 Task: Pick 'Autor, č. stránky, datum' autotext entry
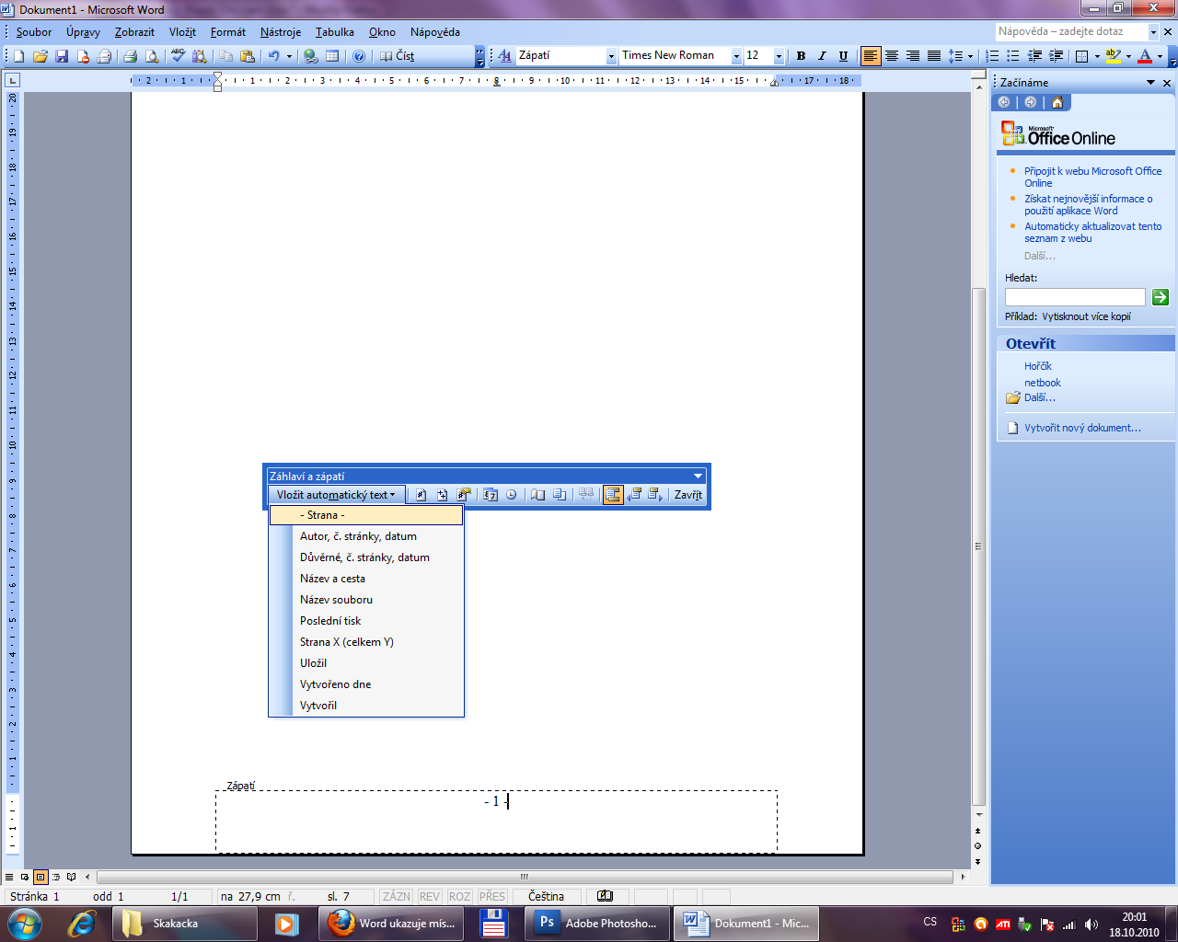click(x=366, y=536)
